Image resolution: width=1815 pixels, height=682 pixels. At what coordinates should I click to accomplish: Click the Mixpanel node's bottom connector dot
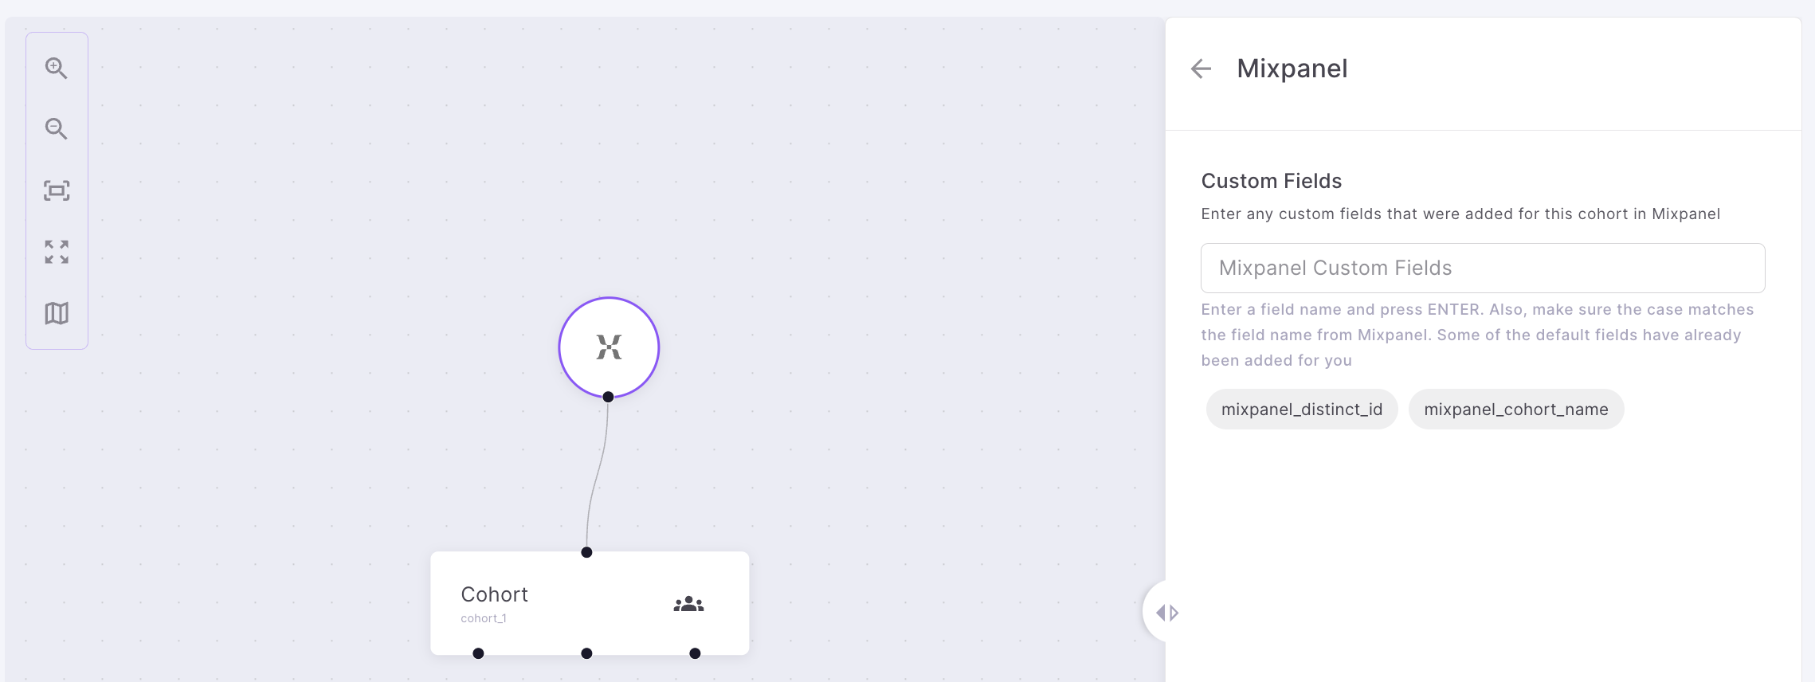click(x=608, y=397)
